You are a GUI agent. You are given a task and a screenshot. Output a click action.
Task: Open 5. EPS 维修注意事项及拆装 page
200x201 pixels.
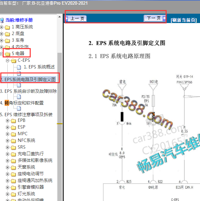click(26, 115)
